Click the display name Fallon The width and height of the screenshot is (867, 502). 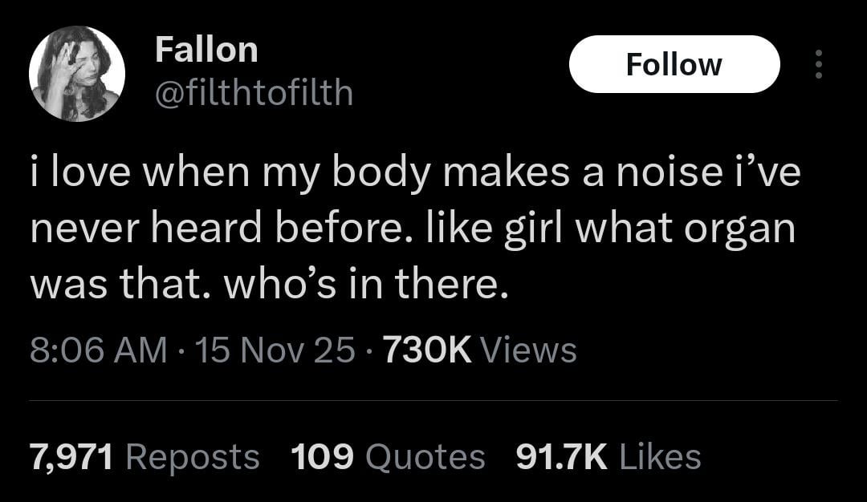[206, 51]
